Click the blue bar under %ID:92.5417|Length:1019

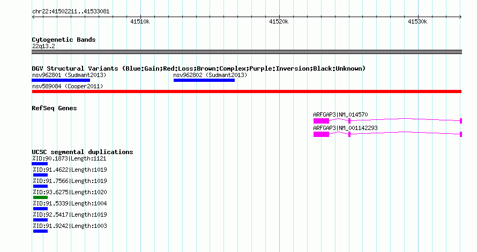click(x=40, y=220)
